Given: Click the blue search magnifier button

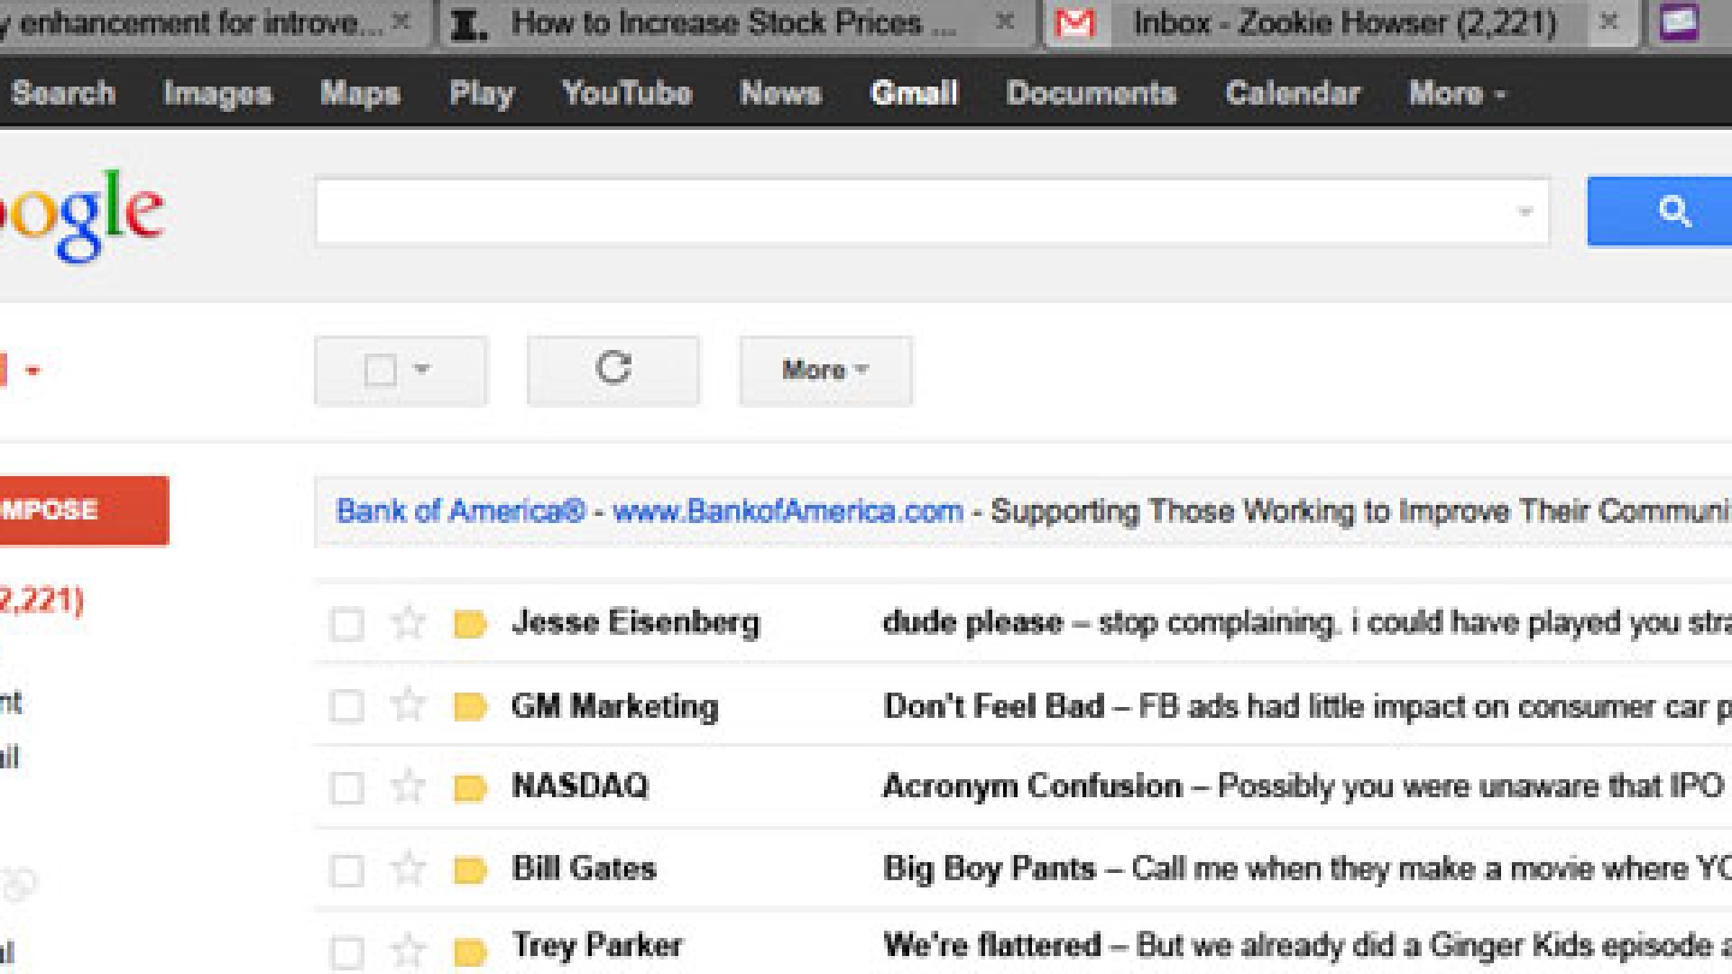Looking at the screenshot, I should (1660, 212).
